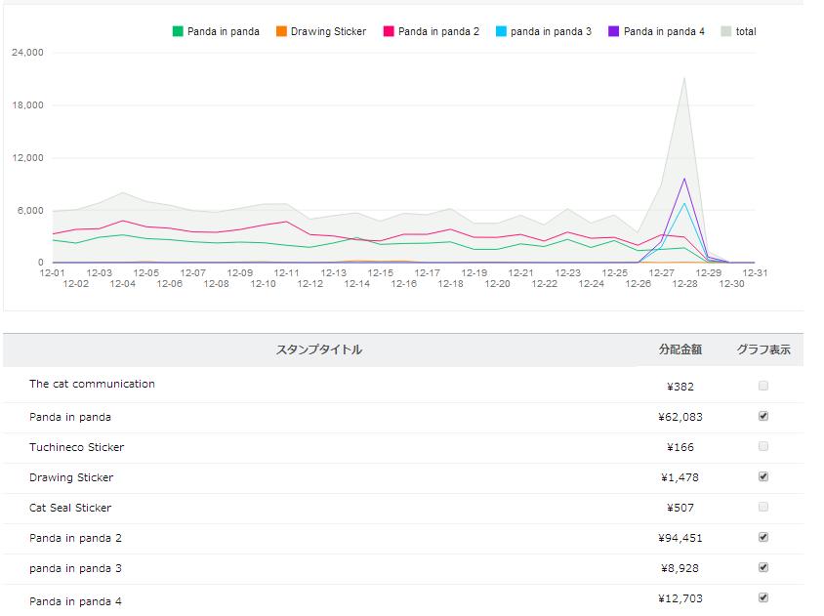This screenshot has height=616, width=824.
Task: Click the total legend label text
Action: pos(746,31)
